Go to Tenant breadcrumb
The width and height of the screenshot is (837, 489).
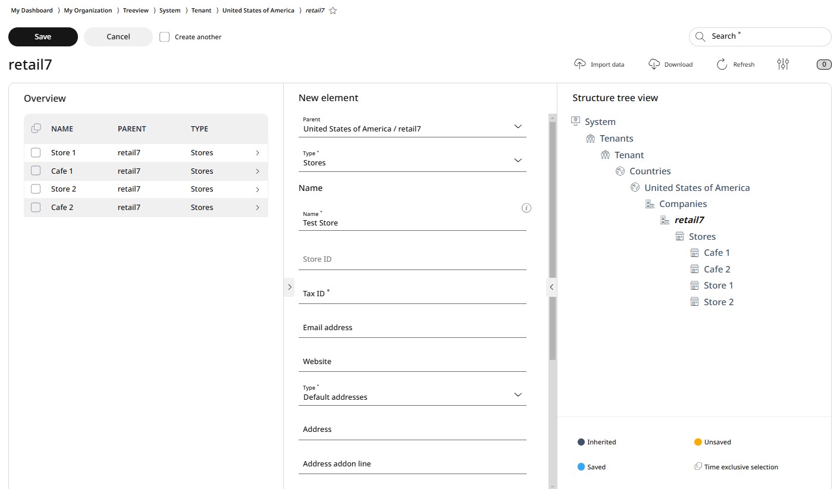point(202,11)
